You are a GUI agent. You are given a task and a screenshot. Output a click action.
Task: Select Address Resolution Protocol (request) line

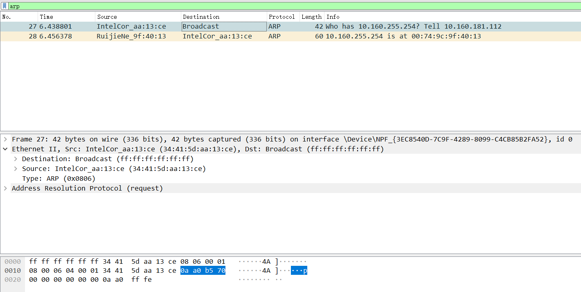[87, 189]
